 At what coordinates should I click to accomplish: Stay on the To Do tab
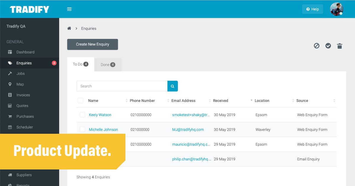point(80,64)
